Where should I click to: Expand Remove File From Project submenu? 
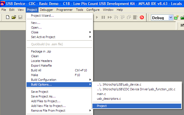tap(59, 111)
